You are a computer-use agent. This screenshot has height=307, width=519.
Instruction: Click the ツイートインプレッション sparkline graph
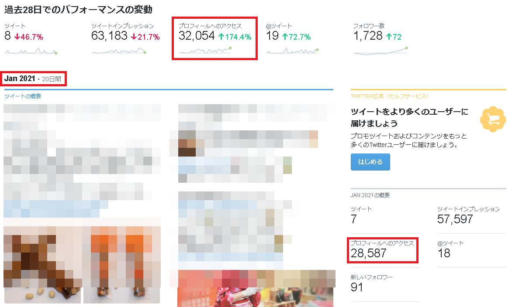tap(118, 51)
